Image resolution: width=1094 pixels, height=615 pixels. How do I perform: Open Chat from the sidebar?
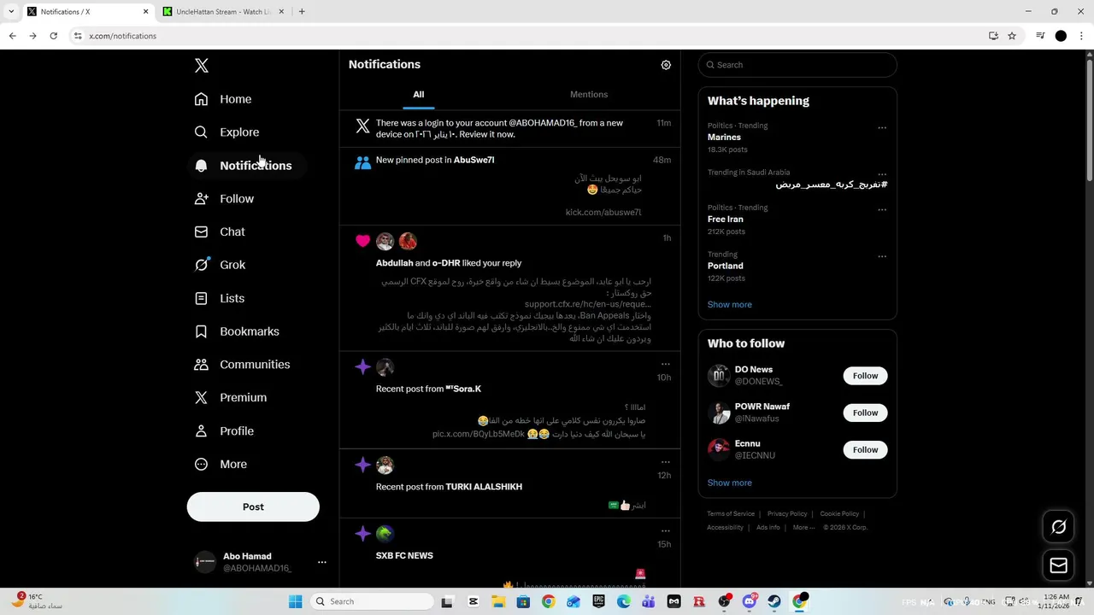tap(220, 231)
